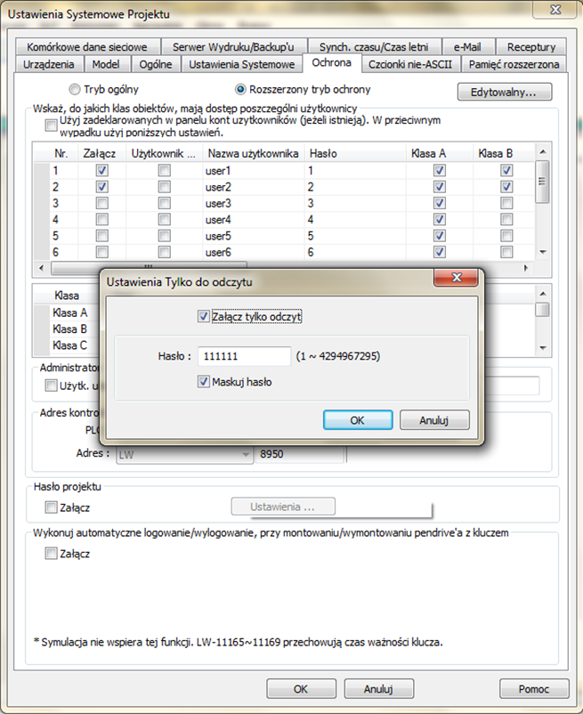Toggle Maskuj hasło checkbox
583x714 pixels.
[204, 382]
